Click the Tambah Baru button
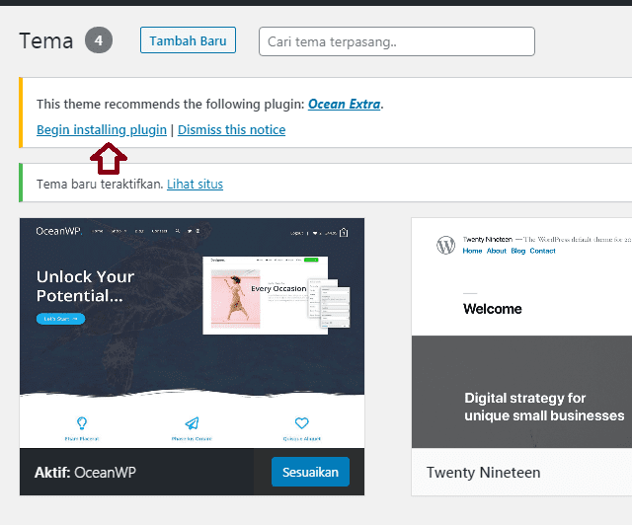 pos(188,40)
